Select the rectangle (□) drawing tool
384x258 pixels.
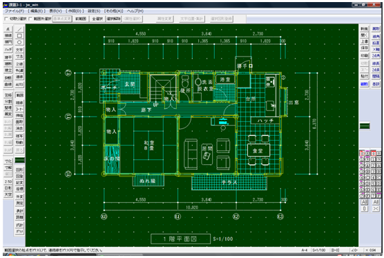19,36
